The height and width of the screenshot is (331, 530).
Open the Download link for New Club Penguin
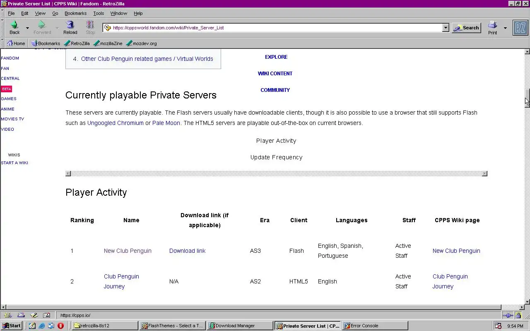[187, 251]
